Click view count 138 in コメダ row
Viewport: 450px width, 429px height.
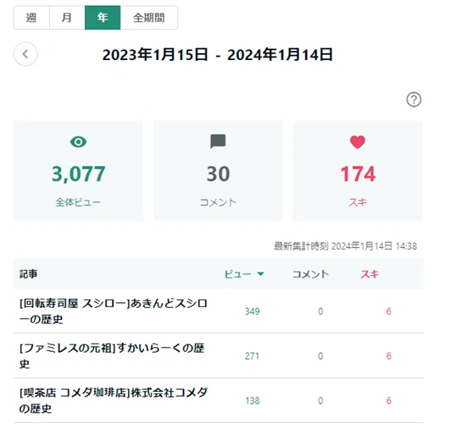click(x=253, y=400)
